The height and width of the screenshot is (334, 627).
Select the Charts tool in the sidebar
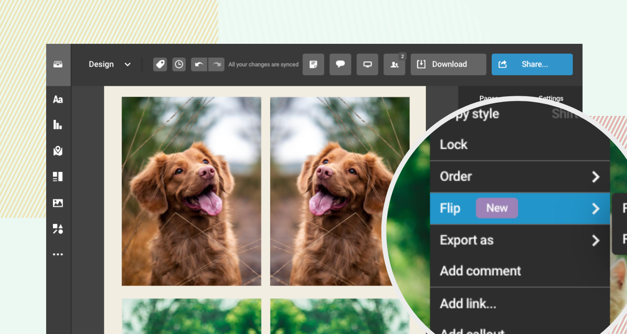coord(58,125)
